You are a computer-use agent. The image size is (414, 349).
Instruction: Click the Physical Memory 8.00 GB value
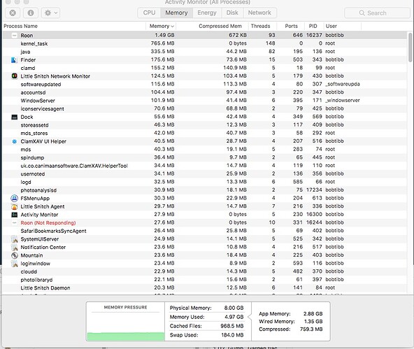click(x=234, y=308)
